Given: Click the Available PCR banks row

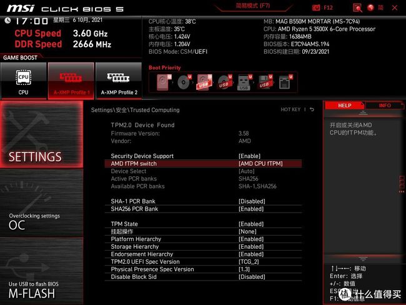Looking at the screenshot, I should click(x=203, y=186).
